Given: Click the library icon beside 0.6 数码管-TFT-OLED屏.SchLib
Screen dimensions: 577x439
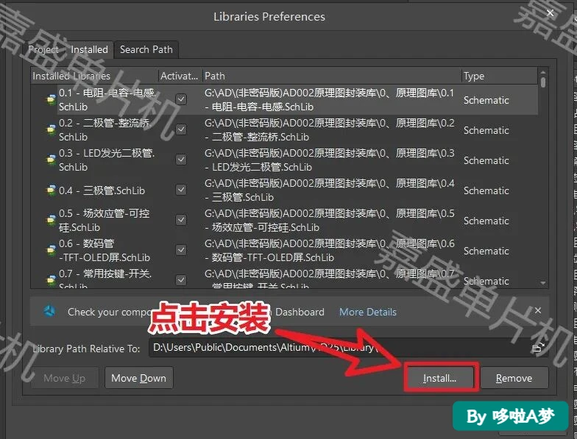Looking at the screenshot, I should coord(50,250).
